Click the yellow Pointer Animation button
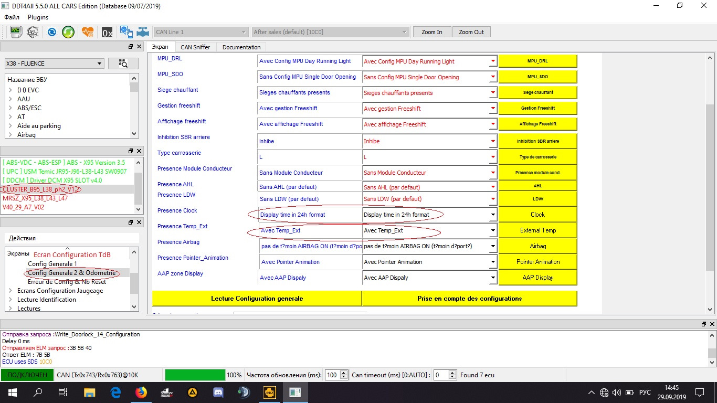Screen dimensions: 717x403 (x=537, y=262)
